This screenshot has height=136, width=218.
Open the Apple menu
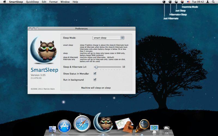[x=5, y=2]
